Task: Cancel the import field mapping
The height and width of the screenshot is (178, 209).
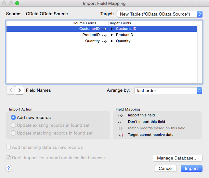Action: [x=166, y=168]
